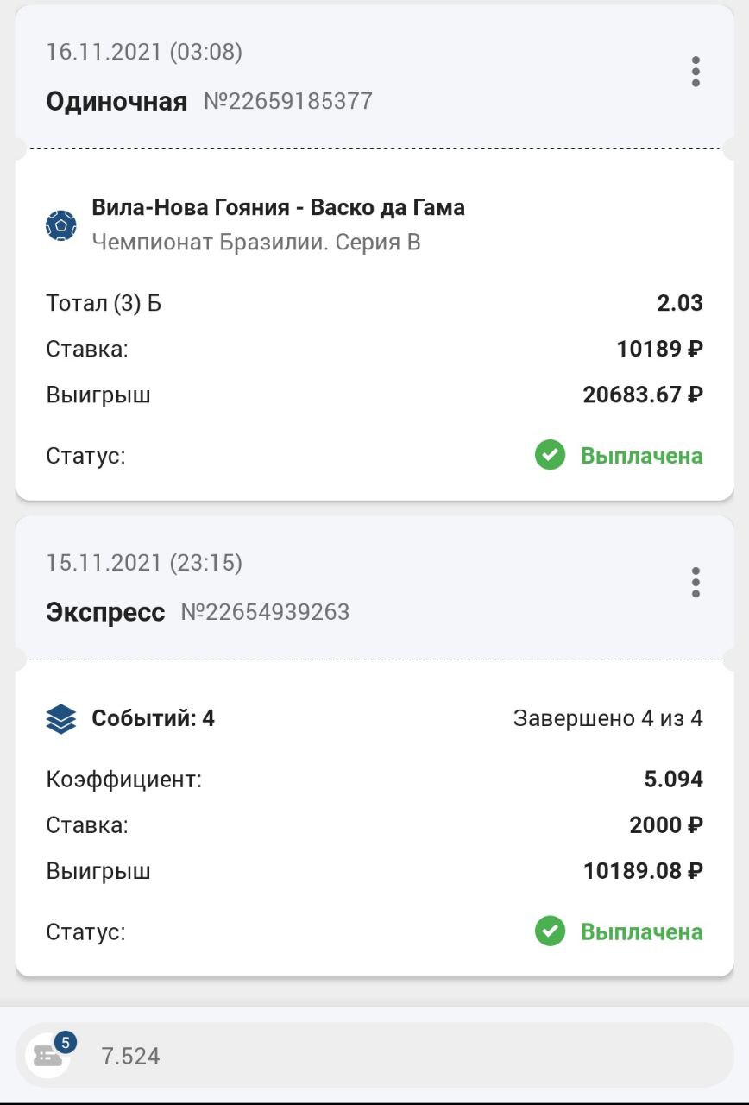
Task: Open the three-dot menu for the Одиночная bet
Action: [695, 72]
